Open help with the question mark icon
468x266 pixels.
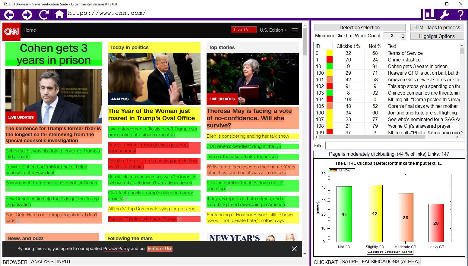pos(460,14)
